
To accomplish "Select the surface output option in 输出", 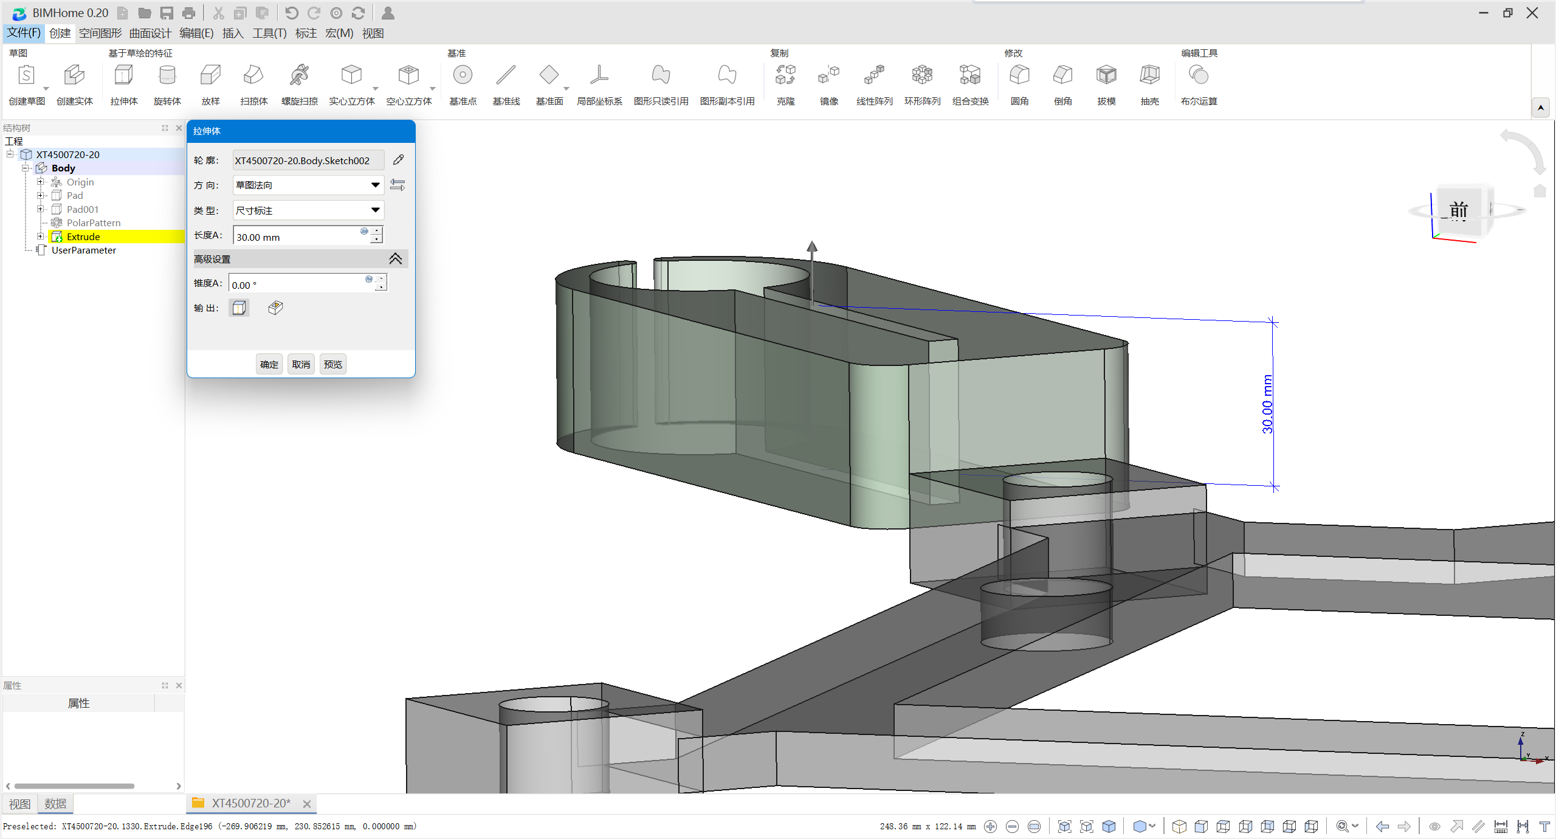I will [275, 308].
